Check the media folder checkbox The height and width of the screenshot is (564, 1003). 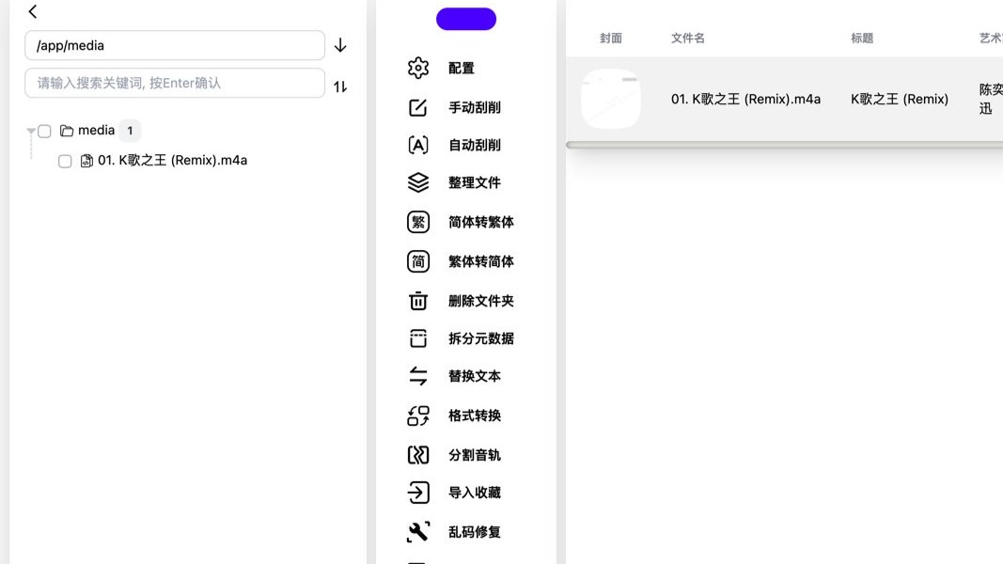click(44, 131)
